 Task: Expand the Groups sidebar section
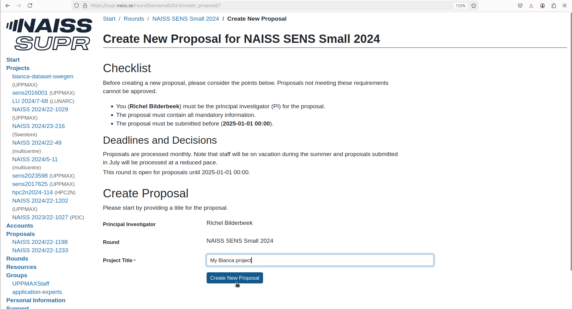point(16,275)
